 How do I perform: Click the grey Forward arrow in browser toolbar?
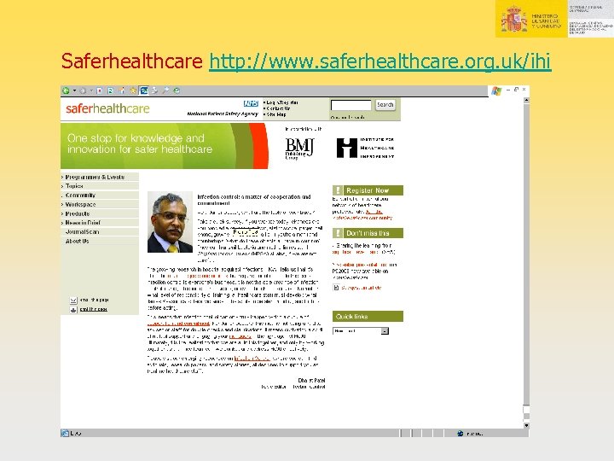point(83,90)
